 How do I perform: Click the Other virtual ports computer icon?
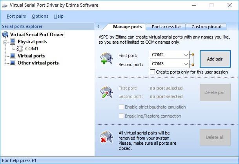pos(13,63)
